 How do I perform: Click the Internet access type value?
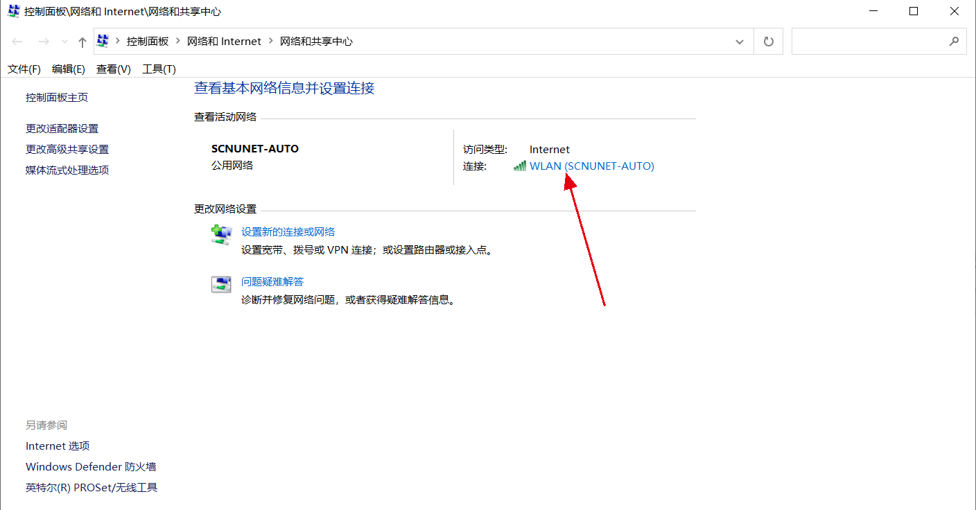coord(550,150)
